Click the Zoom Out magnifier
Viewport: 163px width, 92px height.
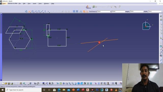[73, 84]
